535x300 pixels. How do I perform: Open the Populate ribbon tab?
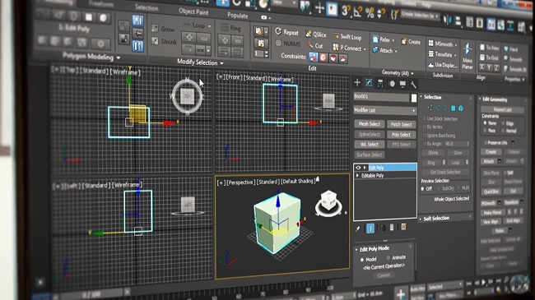(238, 16)
